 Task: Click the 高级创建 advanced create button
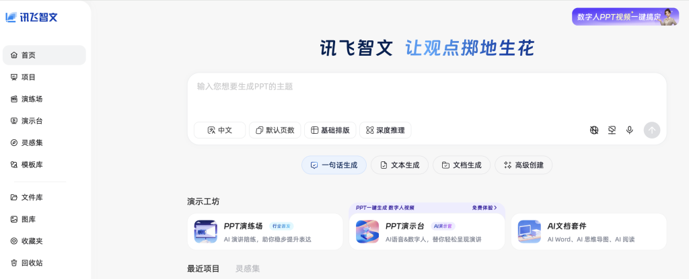coord(523,165)
